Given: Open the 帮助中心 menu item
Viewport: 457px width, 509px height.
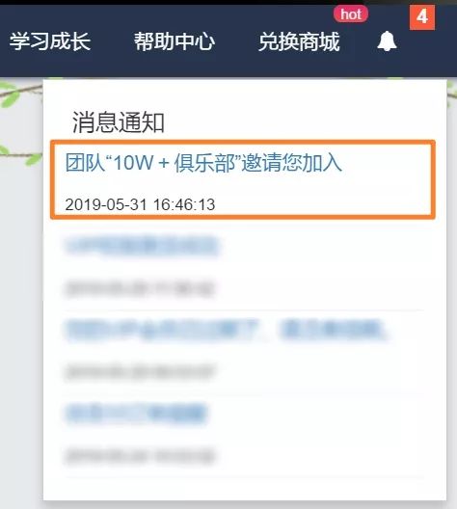Looking at the screenshot, I should pos(175,41).
